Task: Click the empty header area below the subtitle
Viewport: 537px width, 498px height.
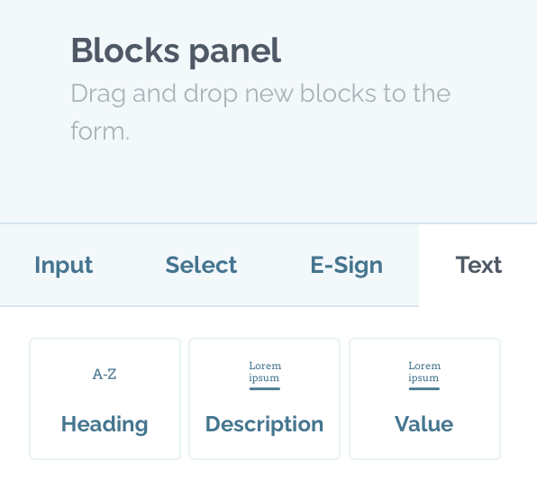Action: 268,183
